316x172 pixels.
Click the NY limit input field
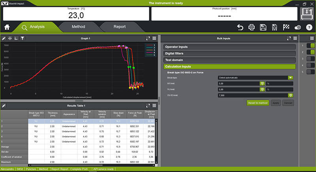click(238, 84)
